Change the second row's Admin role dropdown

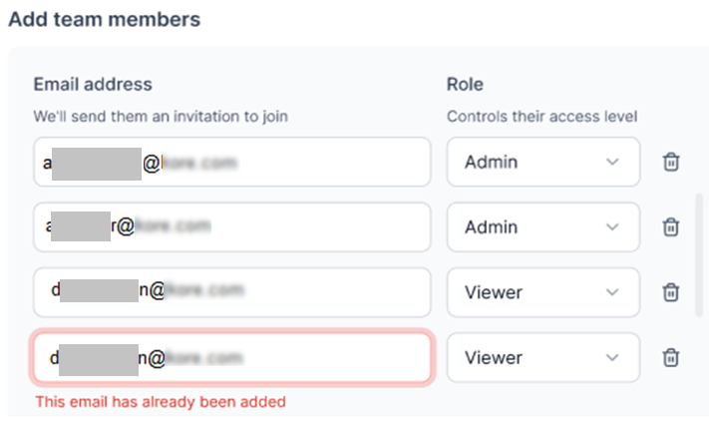pyautogui.click(x=542, y=227)
